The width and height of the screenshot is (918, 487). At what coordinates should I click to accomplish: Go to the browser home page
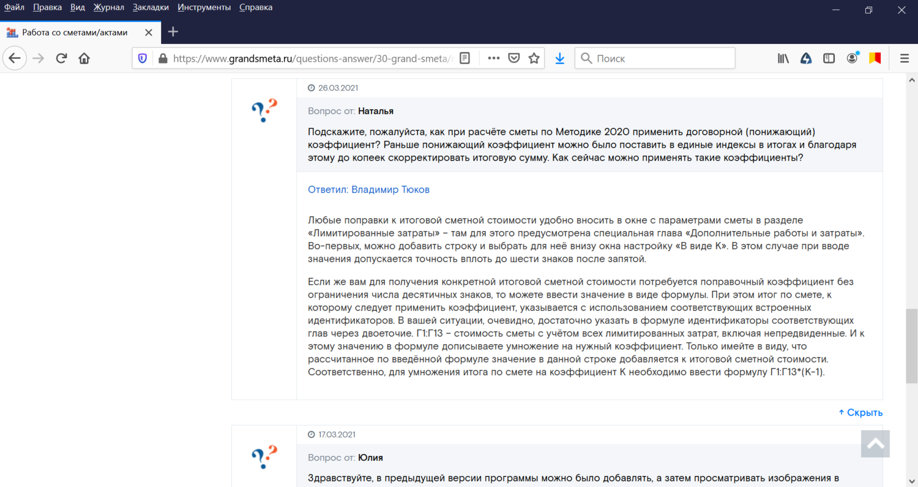pyautogui.click(x=84, y=58)
